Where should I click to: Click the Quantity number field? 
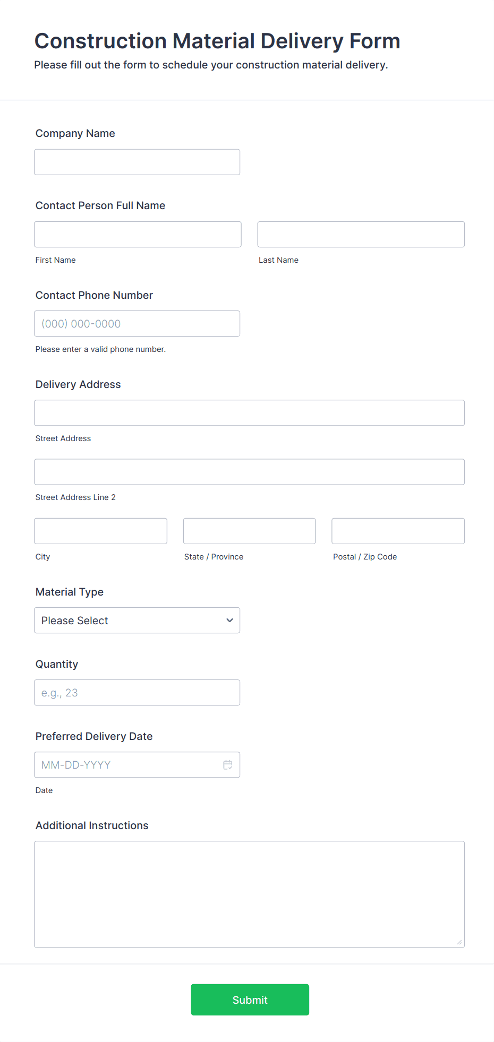click(137, 693)
